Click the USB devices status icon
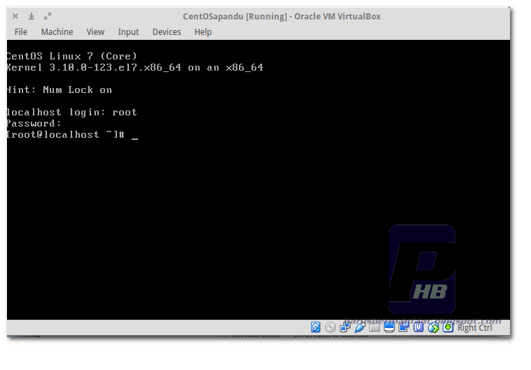531x370 pixels. click(359, 327)
